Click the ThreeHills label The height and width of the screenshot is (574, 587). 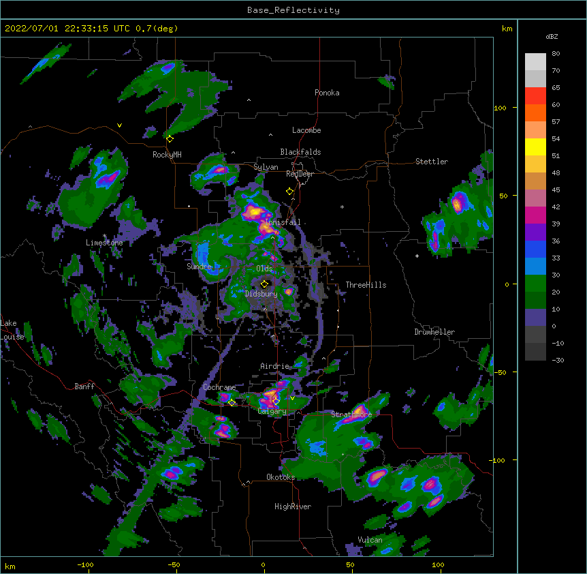point(366,285)
